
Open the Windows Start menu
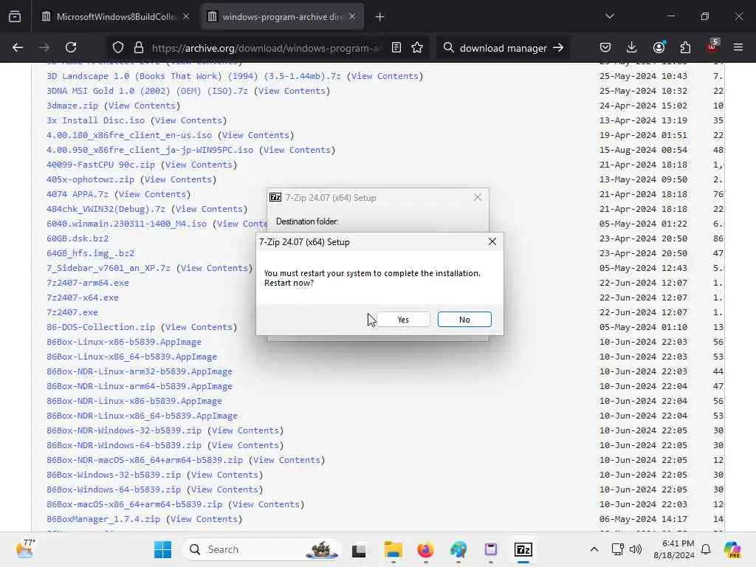(162, 549)
